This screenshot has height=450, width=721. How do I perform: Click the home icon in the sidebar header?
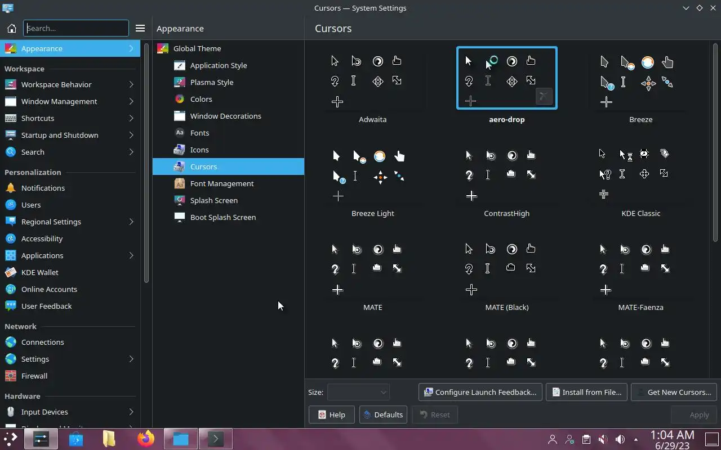(x=11, y=28)
